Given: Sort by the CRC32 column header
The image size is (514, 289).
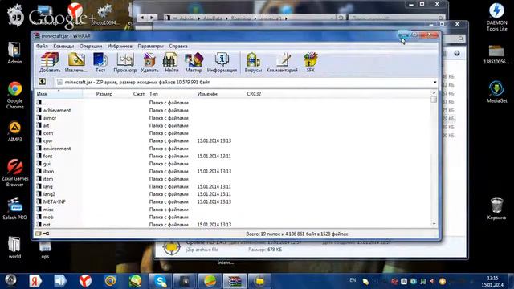Looking at the screenshot, I should [x=254, y=94].
